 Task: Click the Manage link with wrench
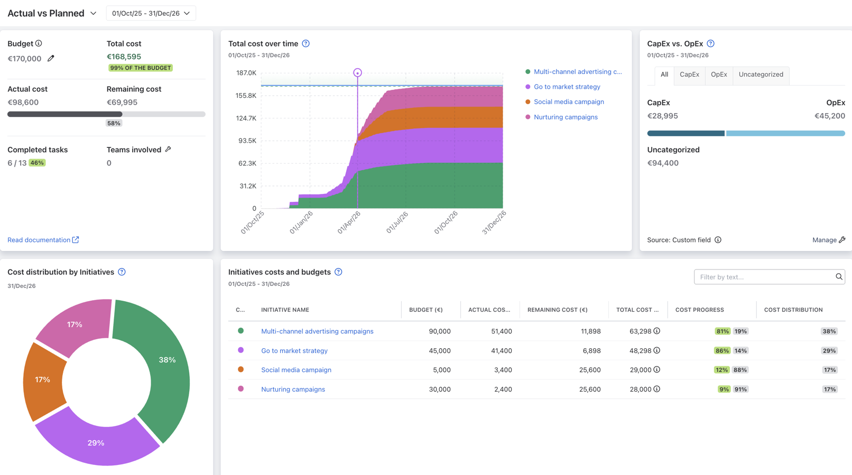(x=829, y=240)
